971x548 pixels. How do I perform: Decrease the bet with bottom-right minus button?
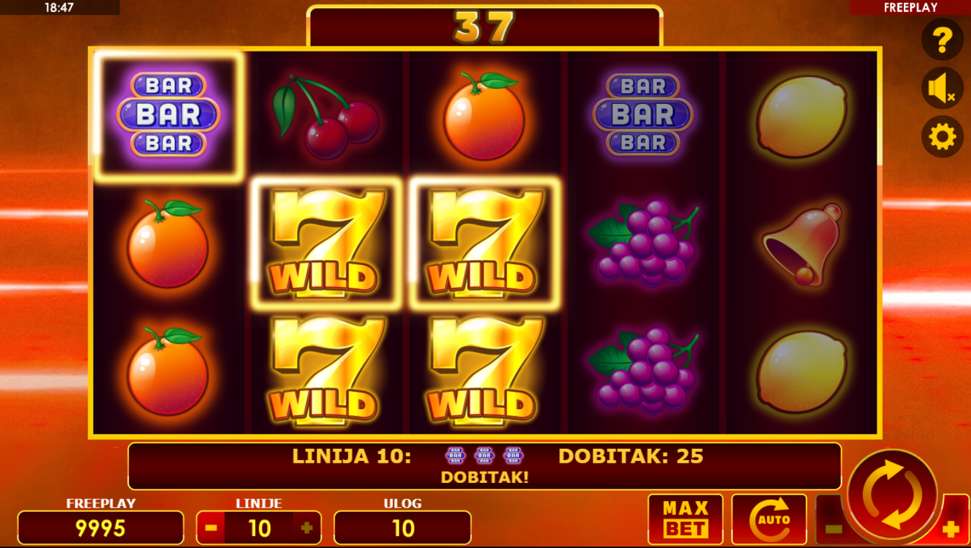tap(833, 528)
